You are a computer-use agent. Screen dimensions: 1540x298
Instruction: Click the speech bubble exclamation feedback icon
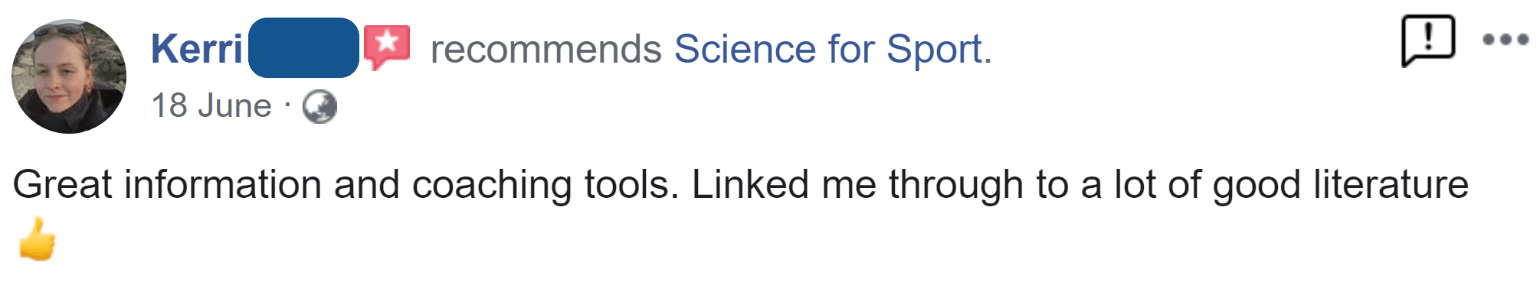click(1428, 40)
